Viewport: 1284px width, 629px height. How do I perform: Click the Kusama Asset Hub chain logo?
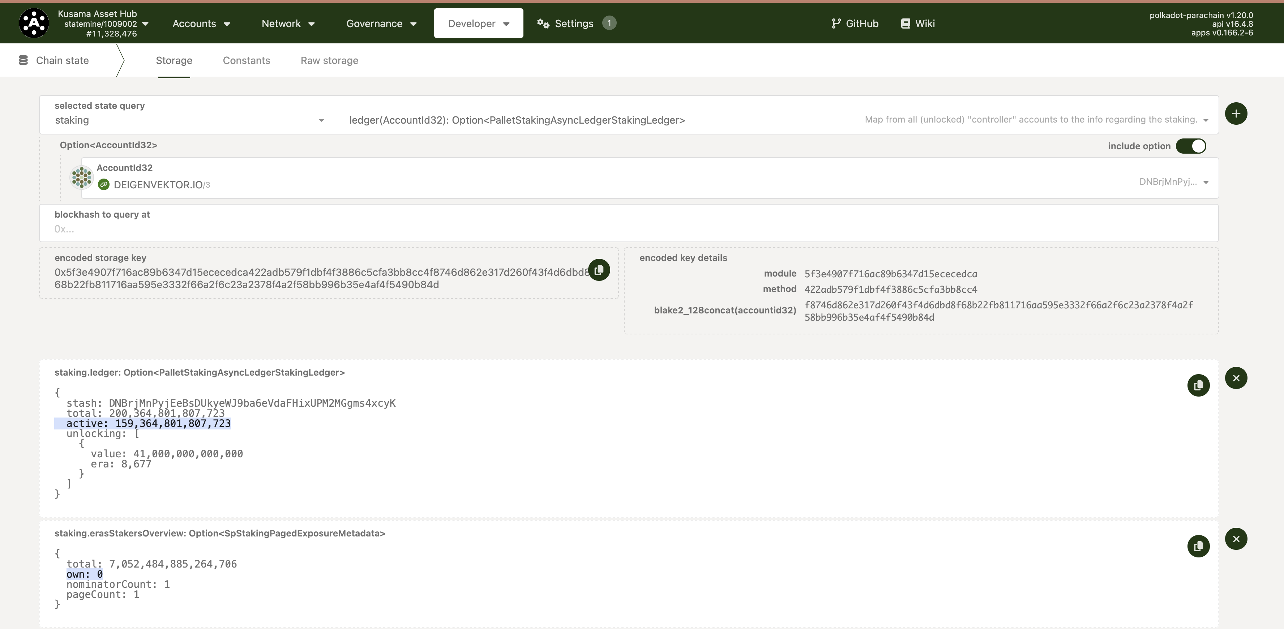[33, 23]
